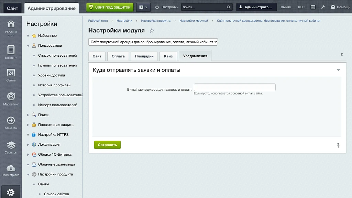The image size is (352, 198).
Task: Open the Маркетинг sidebar section
Action: pos(11,99)
